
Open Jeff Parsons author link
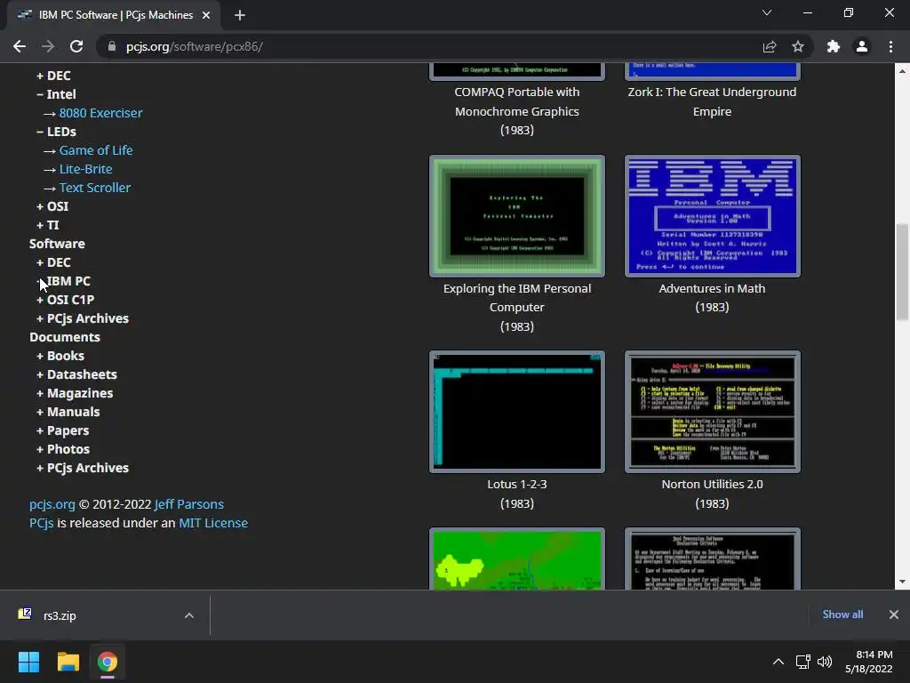point(189,504)
